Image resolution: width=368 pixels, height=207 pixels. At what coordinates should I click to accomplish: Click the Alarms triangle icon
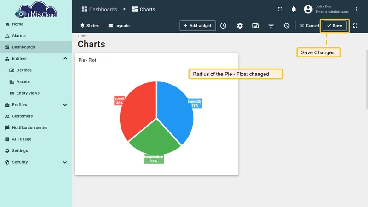tap(7, 36)
